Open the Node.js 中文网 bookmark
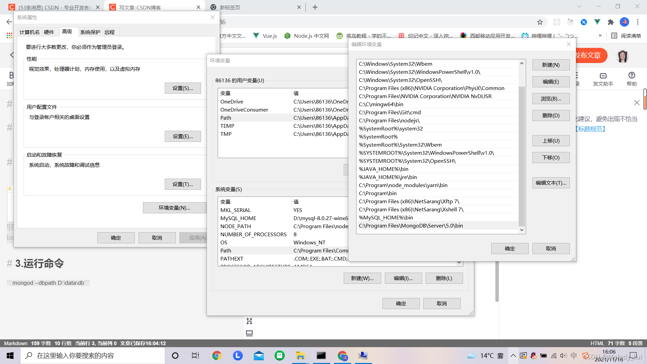Screen dimensions: 647x364 [307, 36]
